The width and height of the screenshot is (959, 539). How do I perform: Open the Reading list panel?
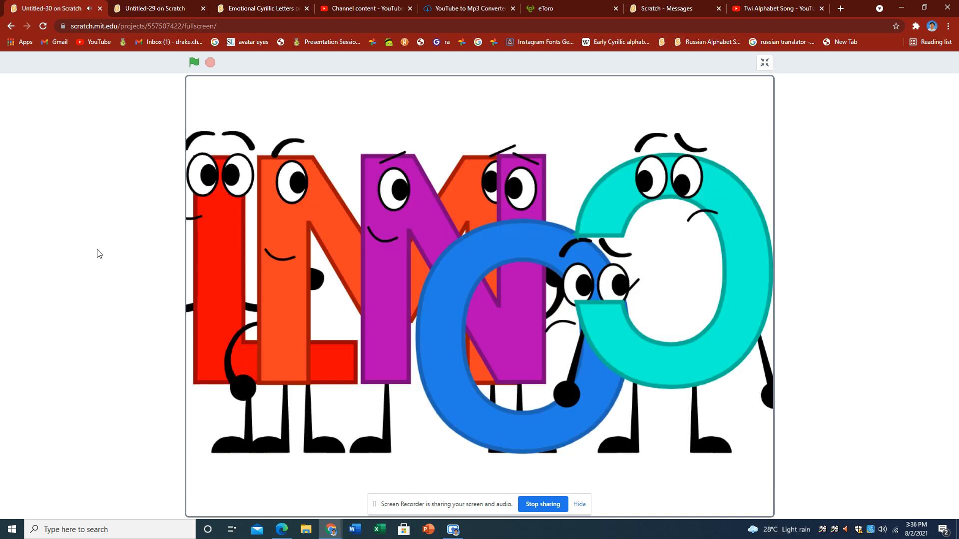(x=931, y=42)
